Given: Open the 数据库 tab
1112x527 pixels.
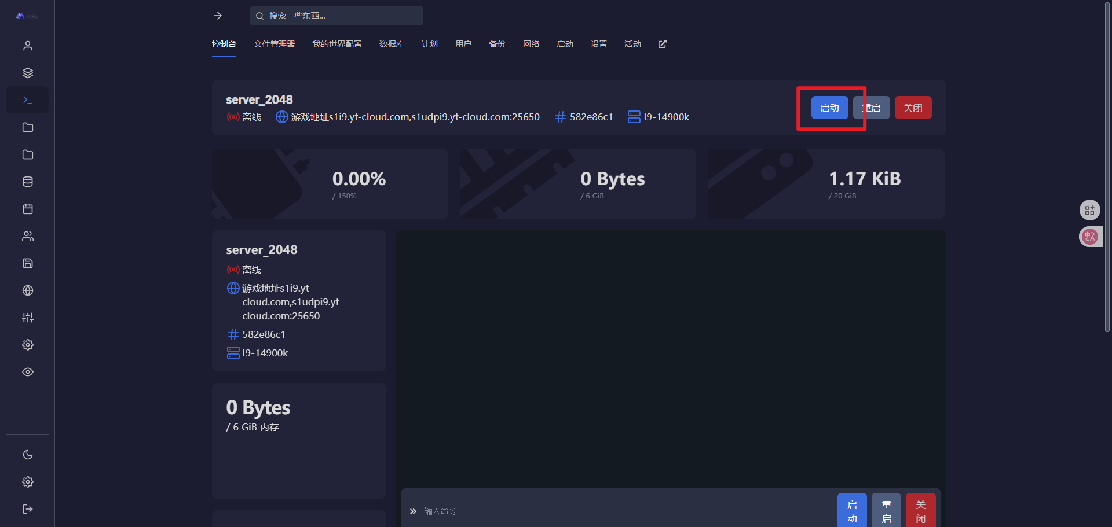Looking at the screenshot, I should pos(392,44).
